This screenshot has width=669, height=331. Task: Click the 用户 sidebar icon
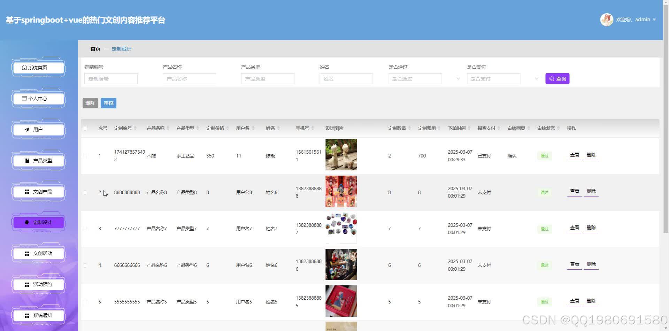coord(26,129)
